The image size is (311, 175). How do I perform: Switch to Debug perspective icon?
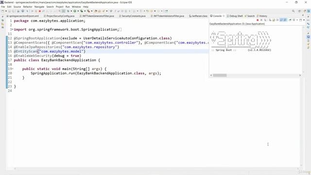309,11
